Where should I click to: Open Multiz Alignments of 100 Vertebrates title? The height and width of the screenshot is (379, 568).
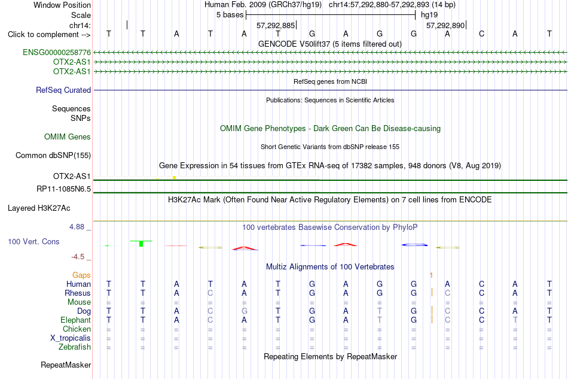click(x=330, y=267)
